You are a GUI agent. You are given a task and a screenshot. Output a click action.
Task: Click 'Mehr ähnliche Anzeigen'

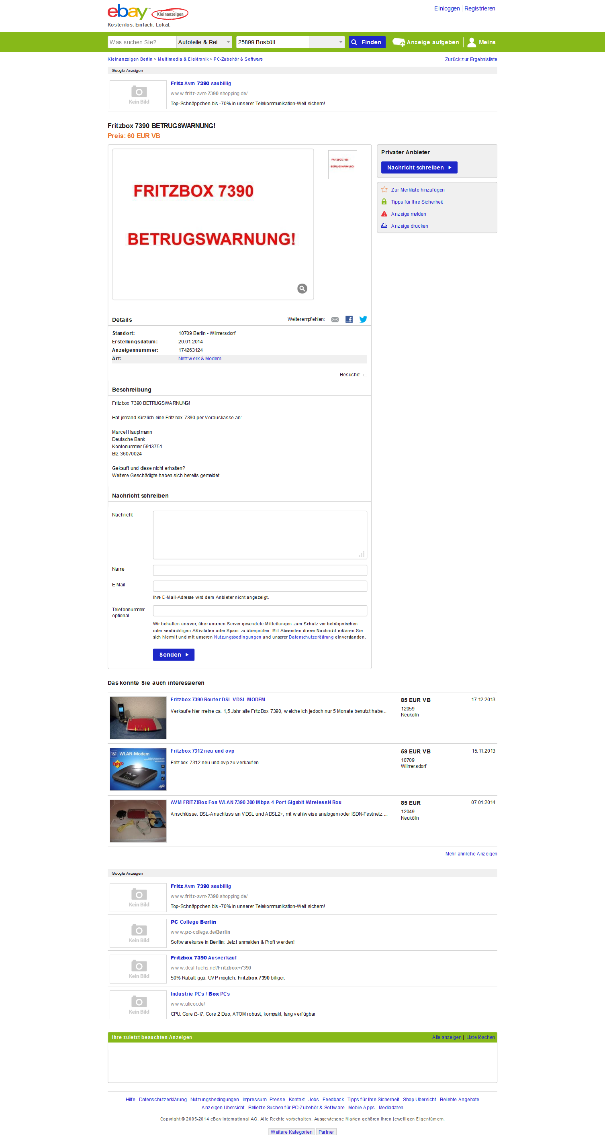click(471, 854)
